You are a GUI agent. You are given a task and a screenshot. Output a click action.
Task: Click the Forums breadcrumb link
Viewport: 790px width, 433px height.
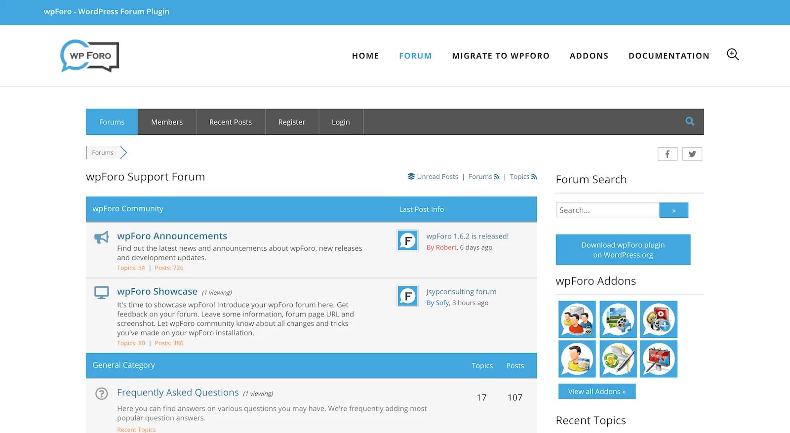click(103, 153)
